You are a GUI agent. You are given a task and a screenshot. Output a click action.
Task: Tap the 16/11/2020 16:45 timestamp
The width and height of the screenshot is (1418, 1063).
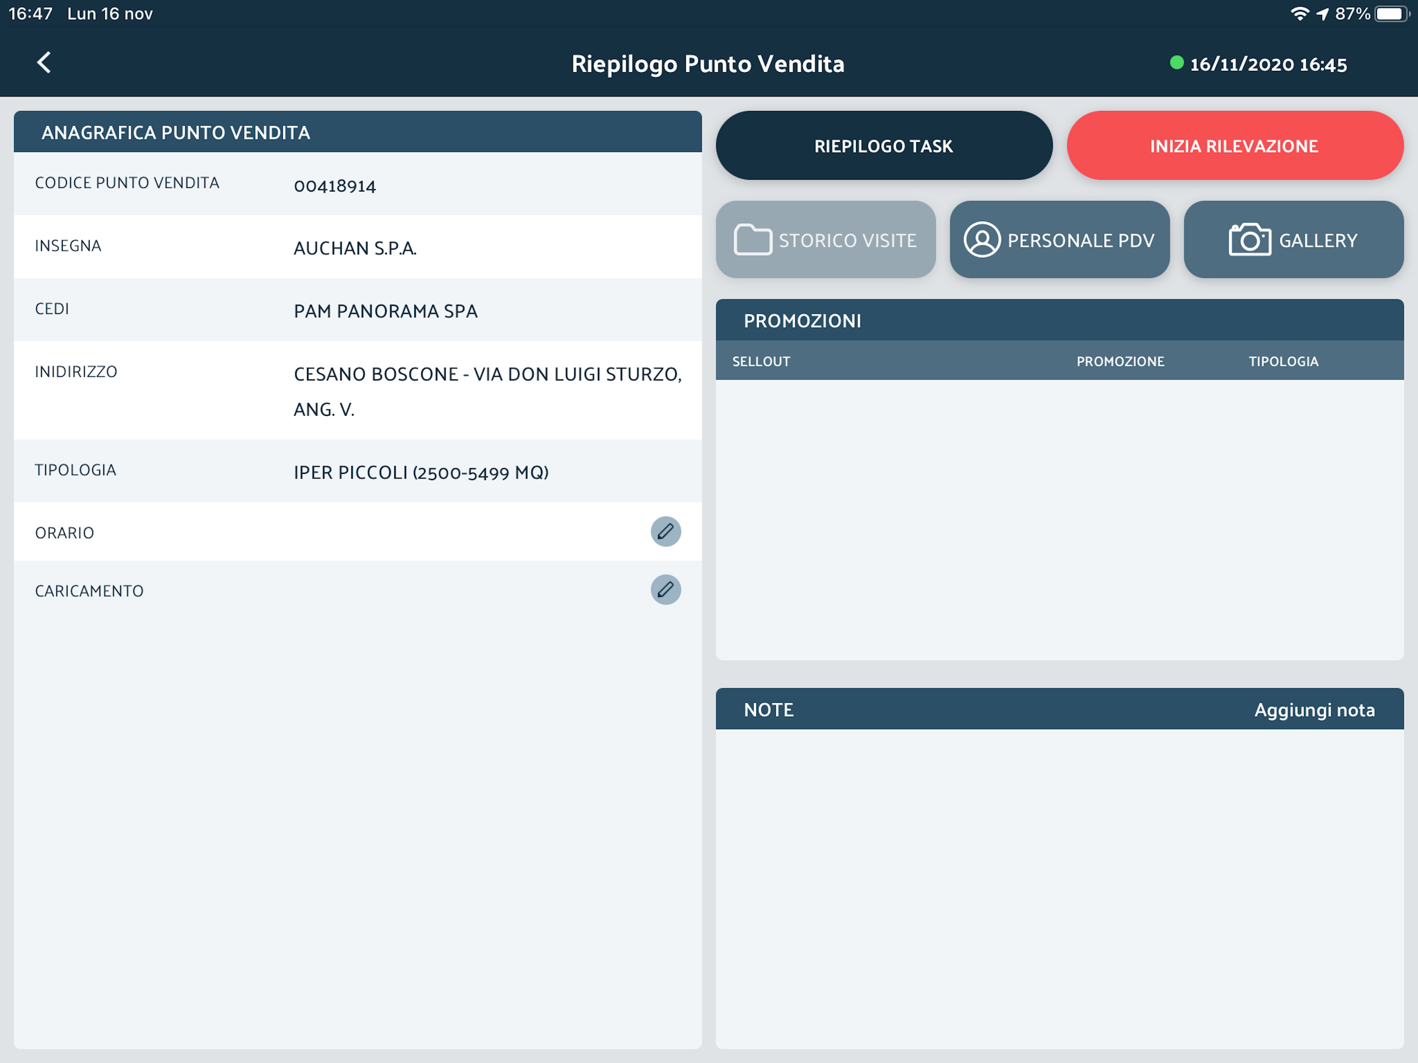(x=1268, y=64)
